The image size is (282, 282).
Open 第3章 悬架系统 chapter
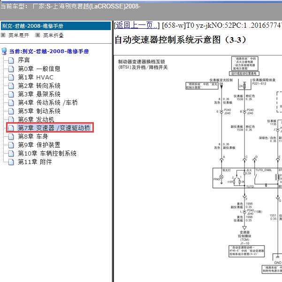coord(39,94)
